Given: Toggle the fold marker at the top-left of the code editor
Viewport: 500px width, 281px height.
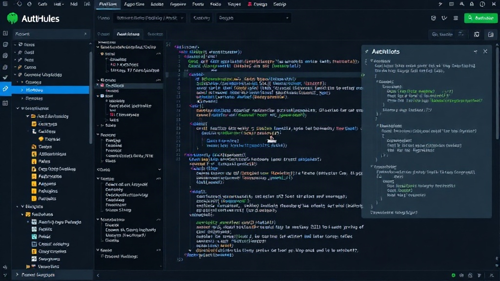Looking at the screenshot, I should tap(168, 44).
